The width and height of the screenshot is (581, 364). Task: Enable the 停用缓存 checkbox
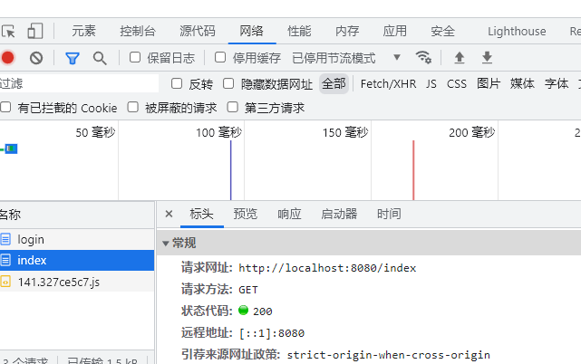(x=220, y=58)
